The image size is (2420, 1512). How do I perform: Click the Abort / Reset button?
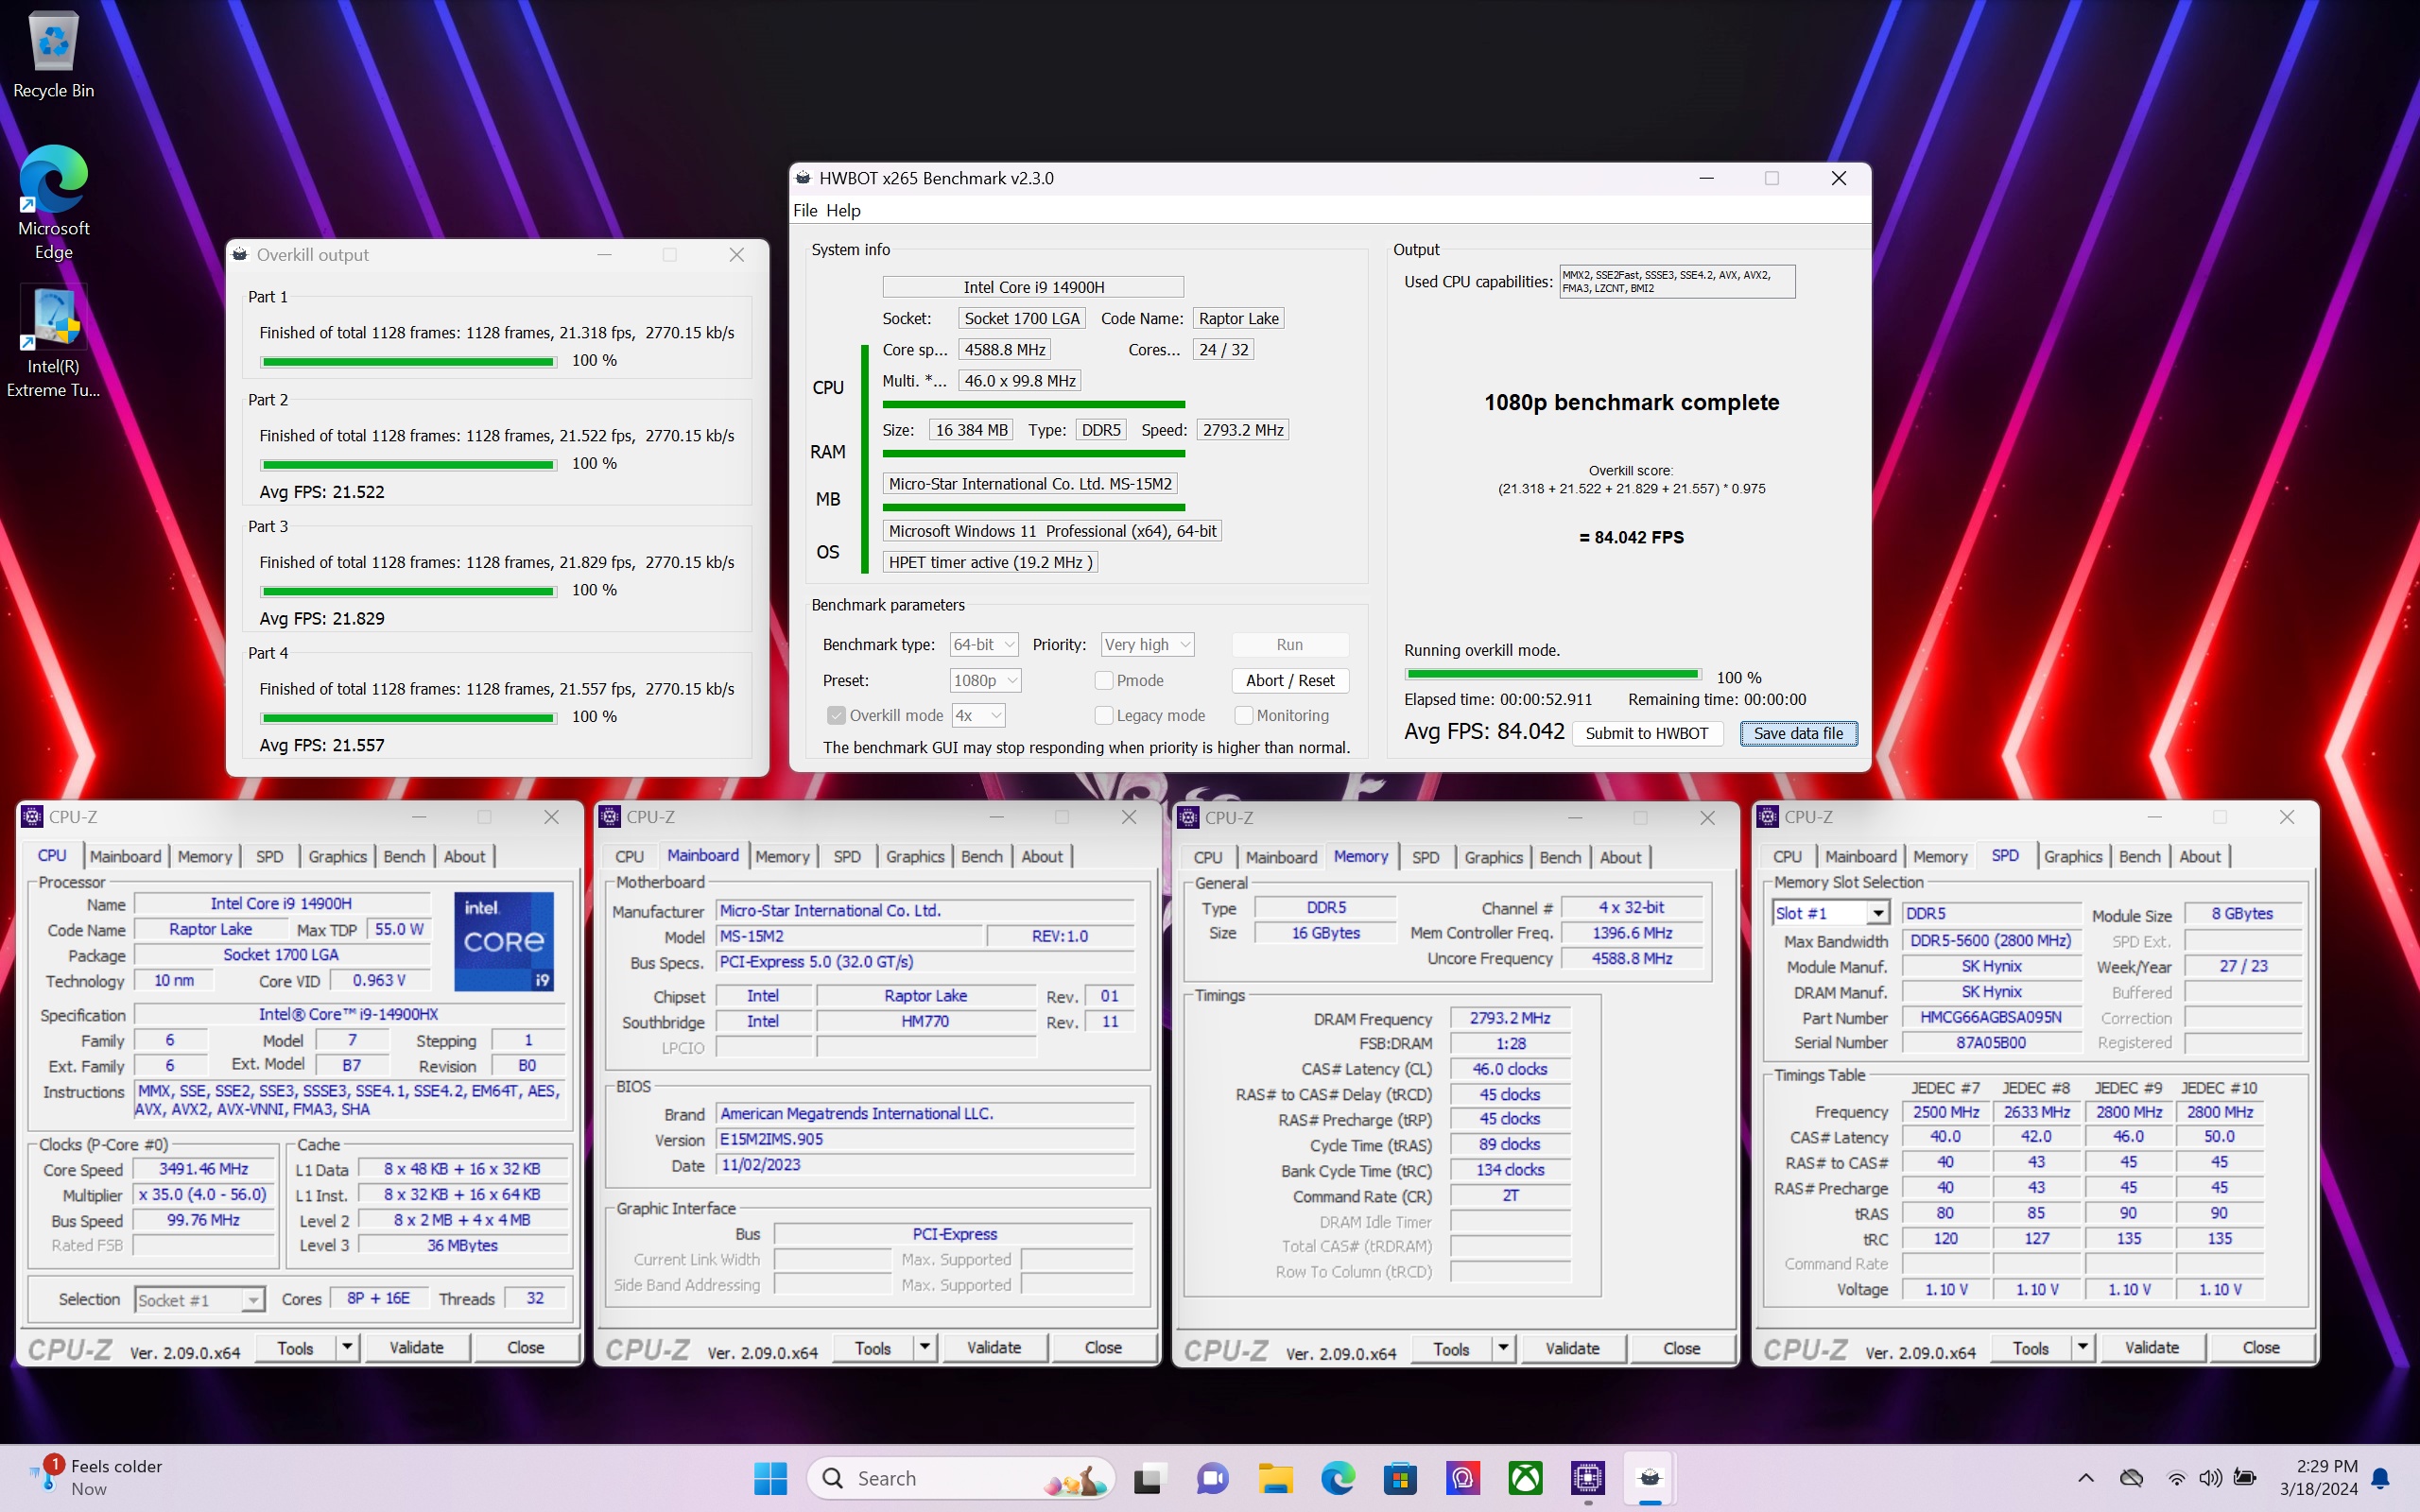[1290, 681]
